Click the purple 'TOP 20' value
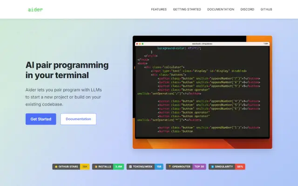298x186 pixels. pos(199,166)
